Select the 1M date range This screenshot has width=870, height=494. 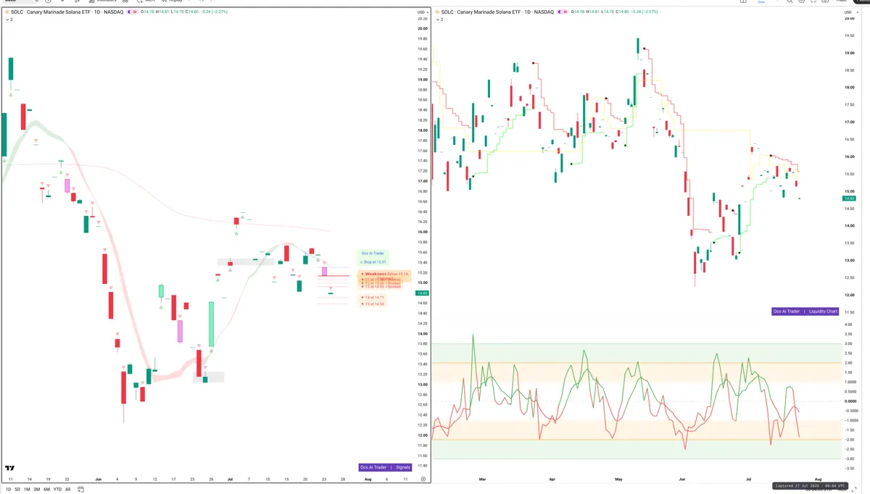point(27,490)
